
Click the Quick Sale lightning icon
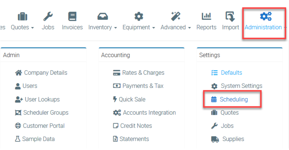point(115,99)
